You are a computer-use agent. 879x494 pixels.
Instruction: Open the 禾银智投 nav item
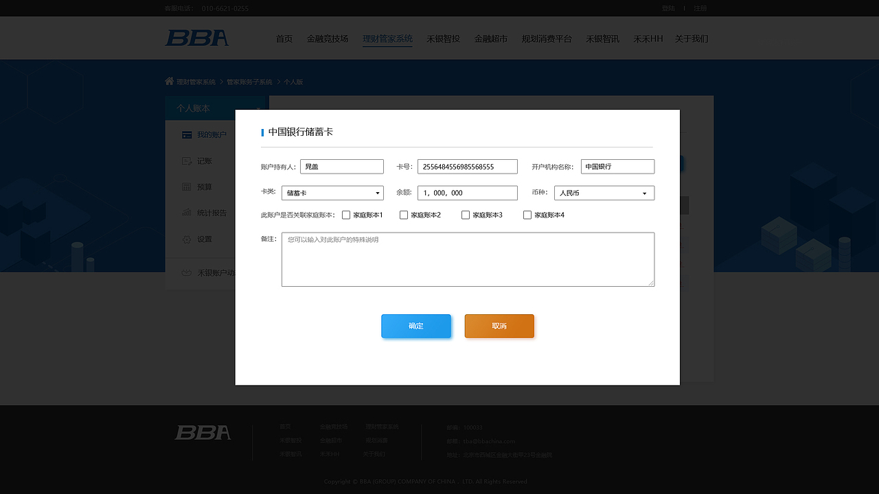pyautogui.click(x=443, y=38)
